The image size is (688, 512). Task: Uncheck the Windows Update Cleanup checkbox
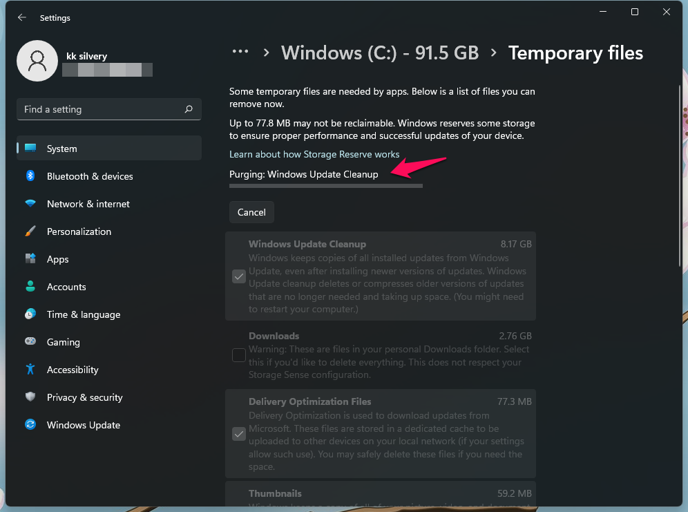[239, 276]
